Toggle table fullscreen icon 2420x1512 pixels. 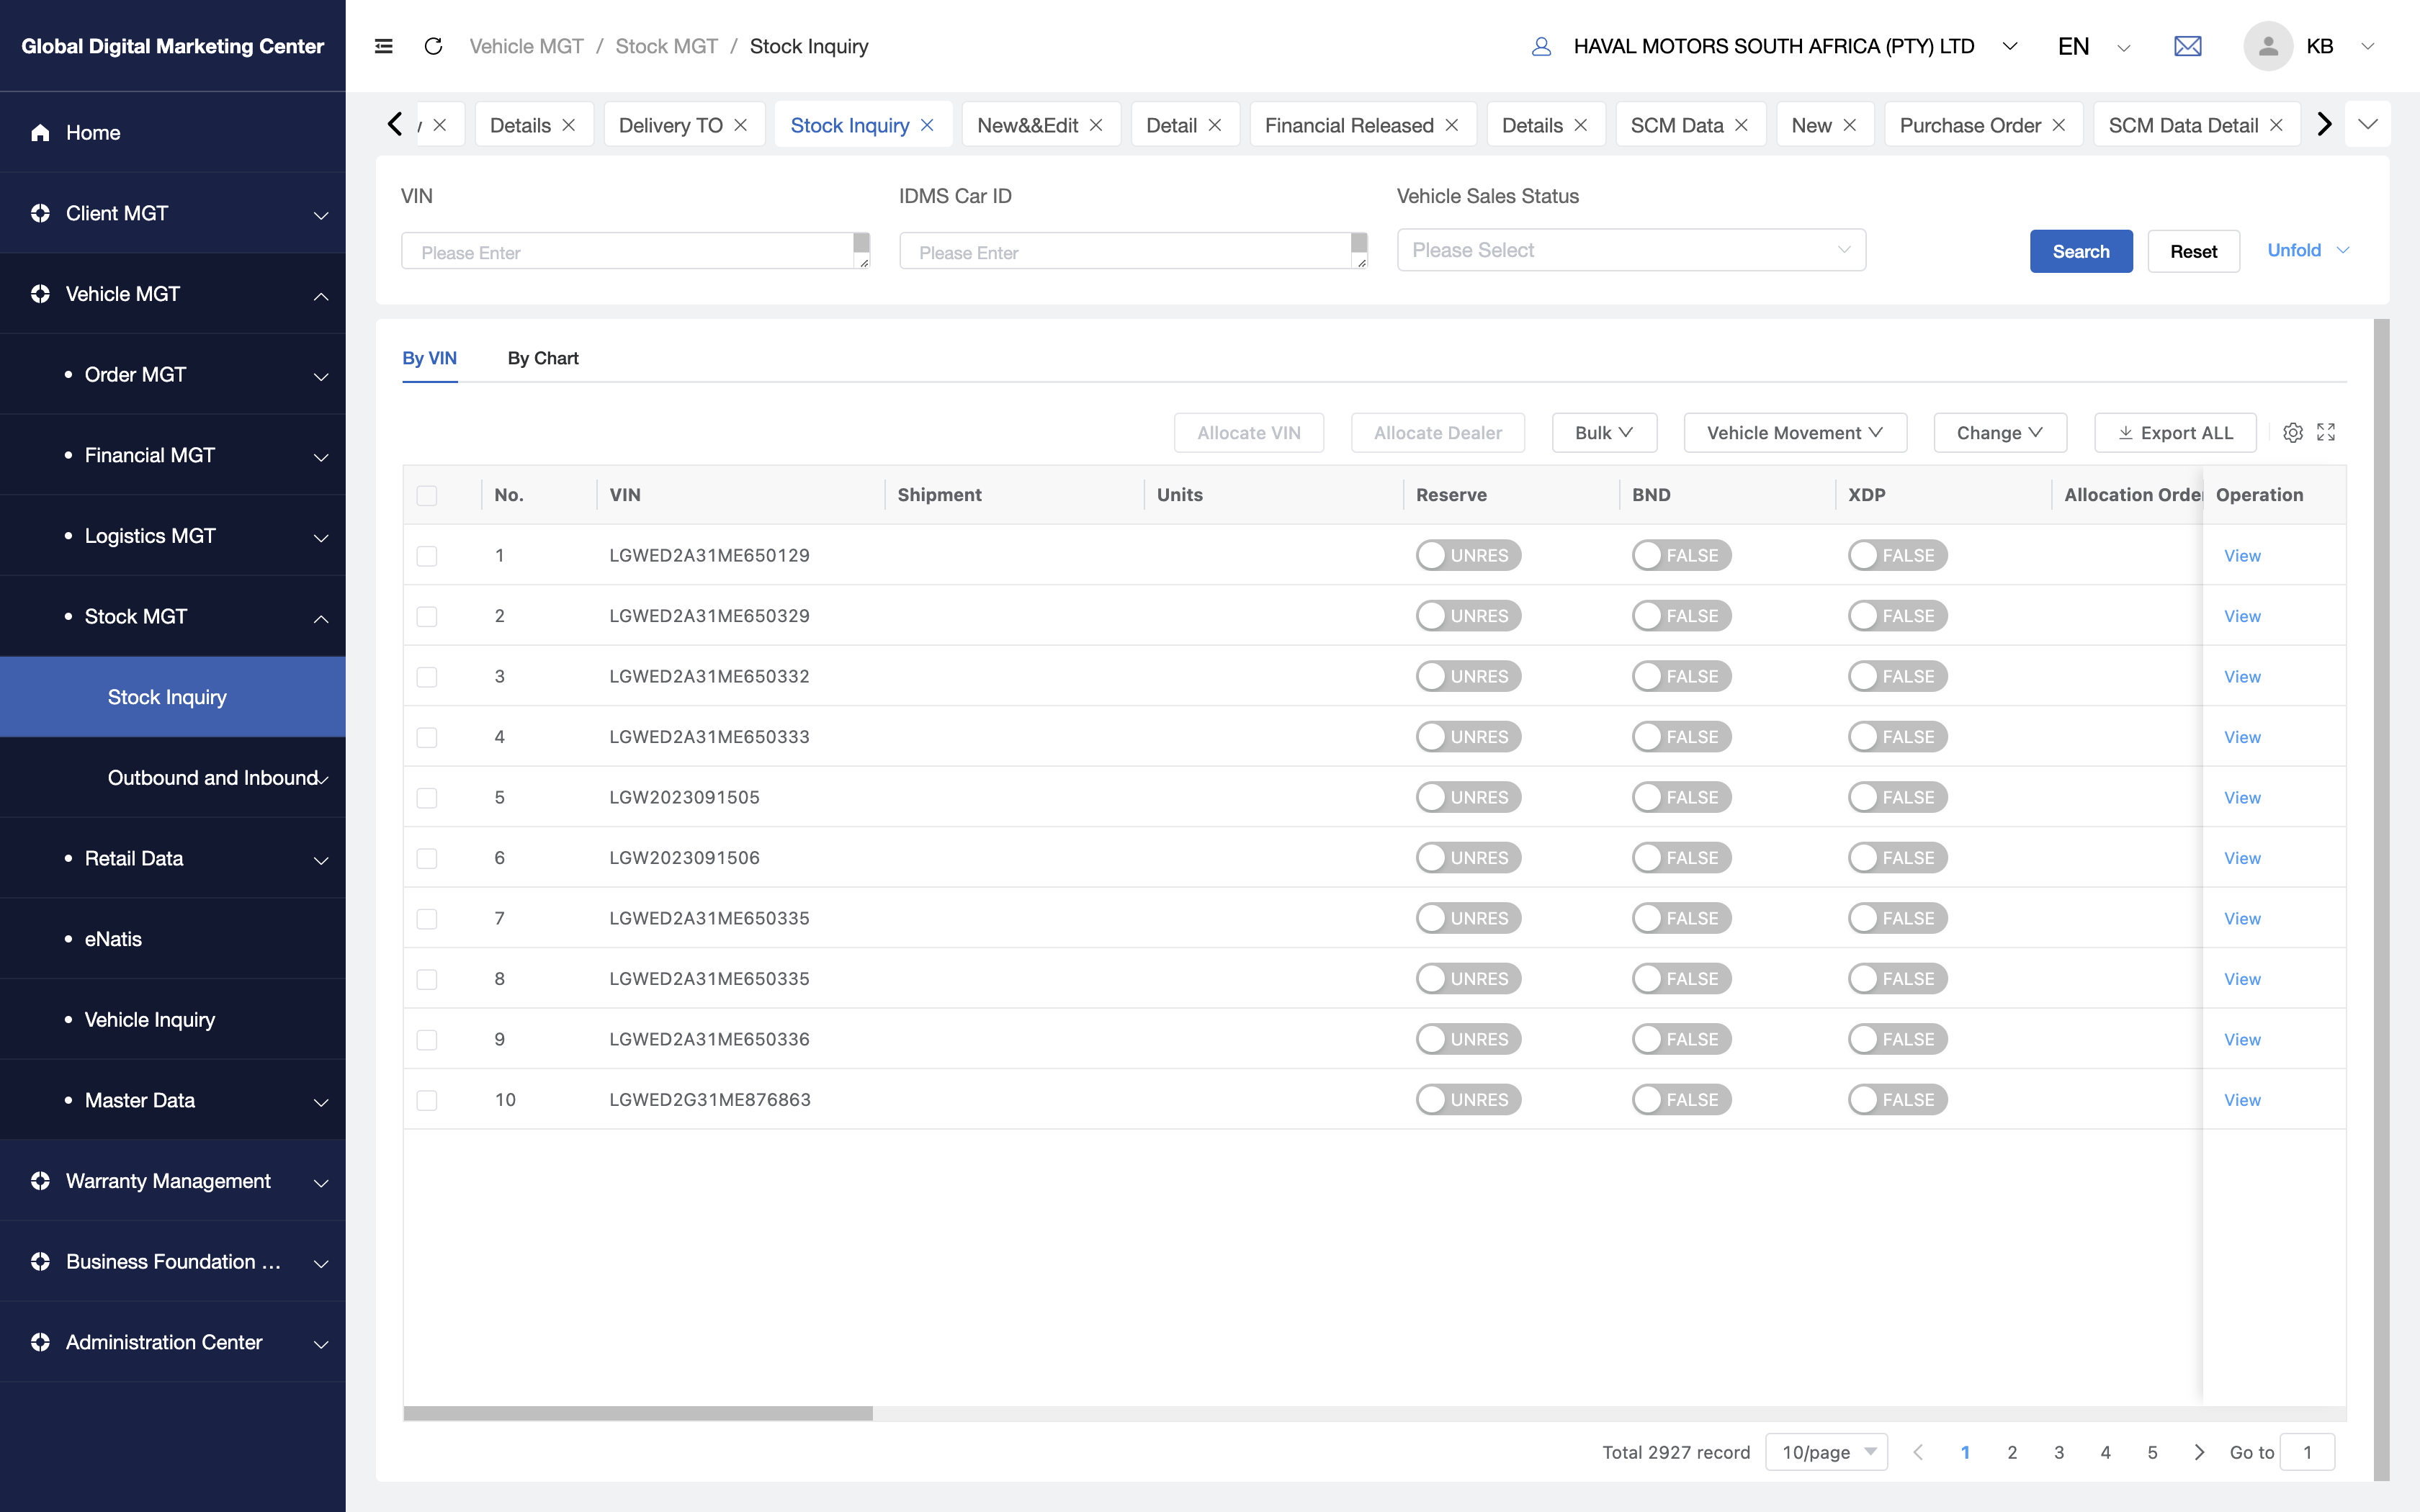pos(2326,432)
